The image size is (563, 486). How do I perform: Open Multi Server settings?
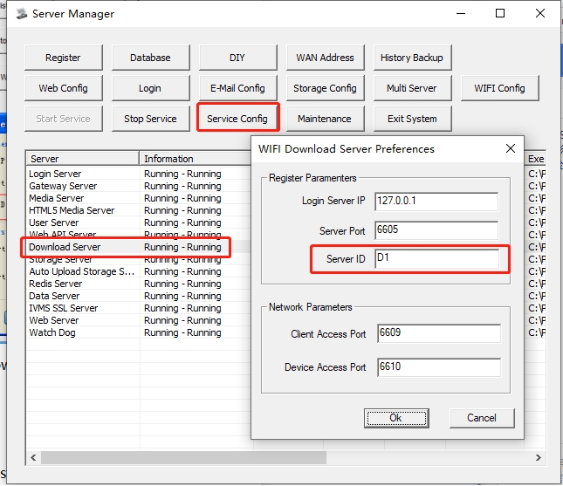[x=412, y=88]
